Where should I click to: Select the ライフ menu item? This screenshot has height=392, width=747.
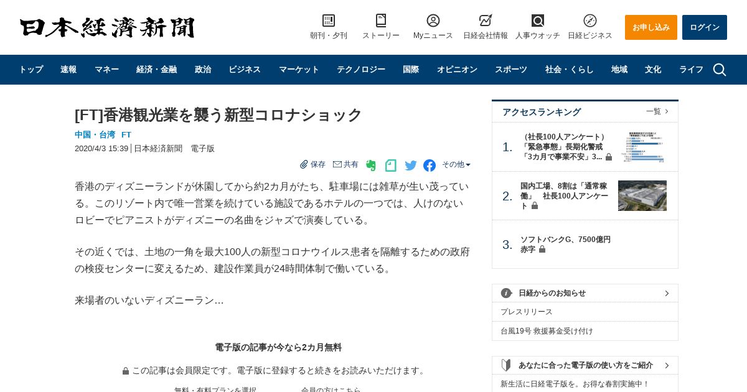pos(691,70)
